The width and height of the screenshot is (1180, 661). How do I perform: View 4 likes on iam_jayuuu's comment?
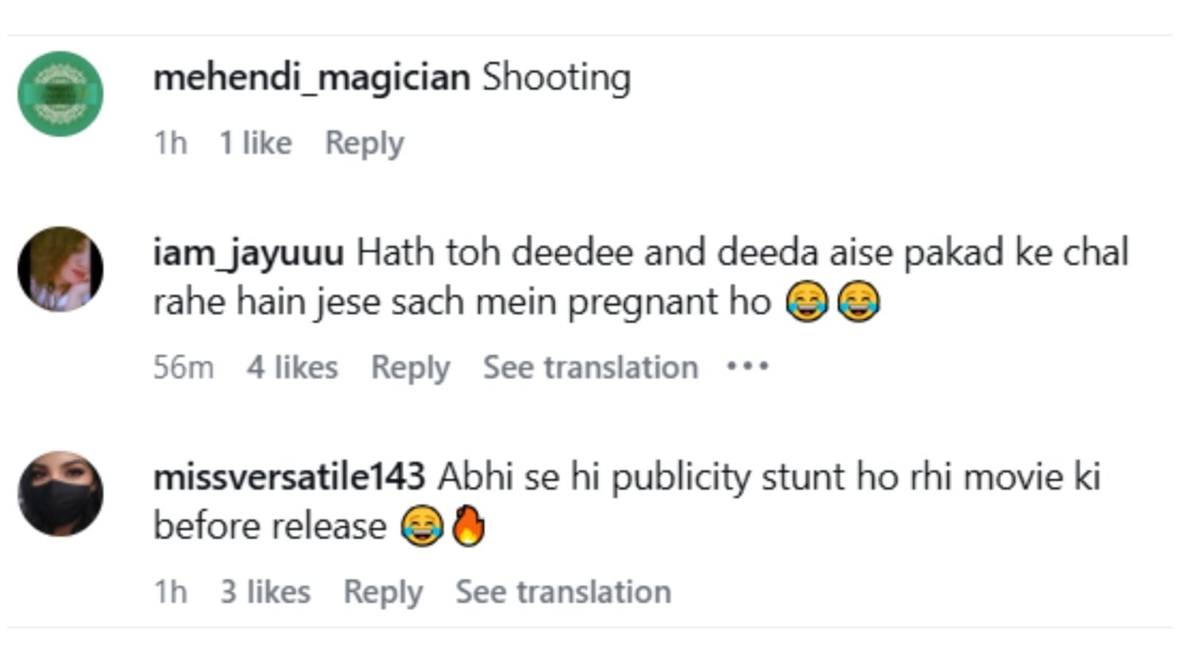click(292, 367)
